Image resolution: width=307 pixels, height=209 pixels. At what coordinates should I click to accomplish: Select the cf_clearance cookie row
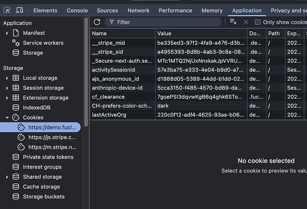(198, 97)
